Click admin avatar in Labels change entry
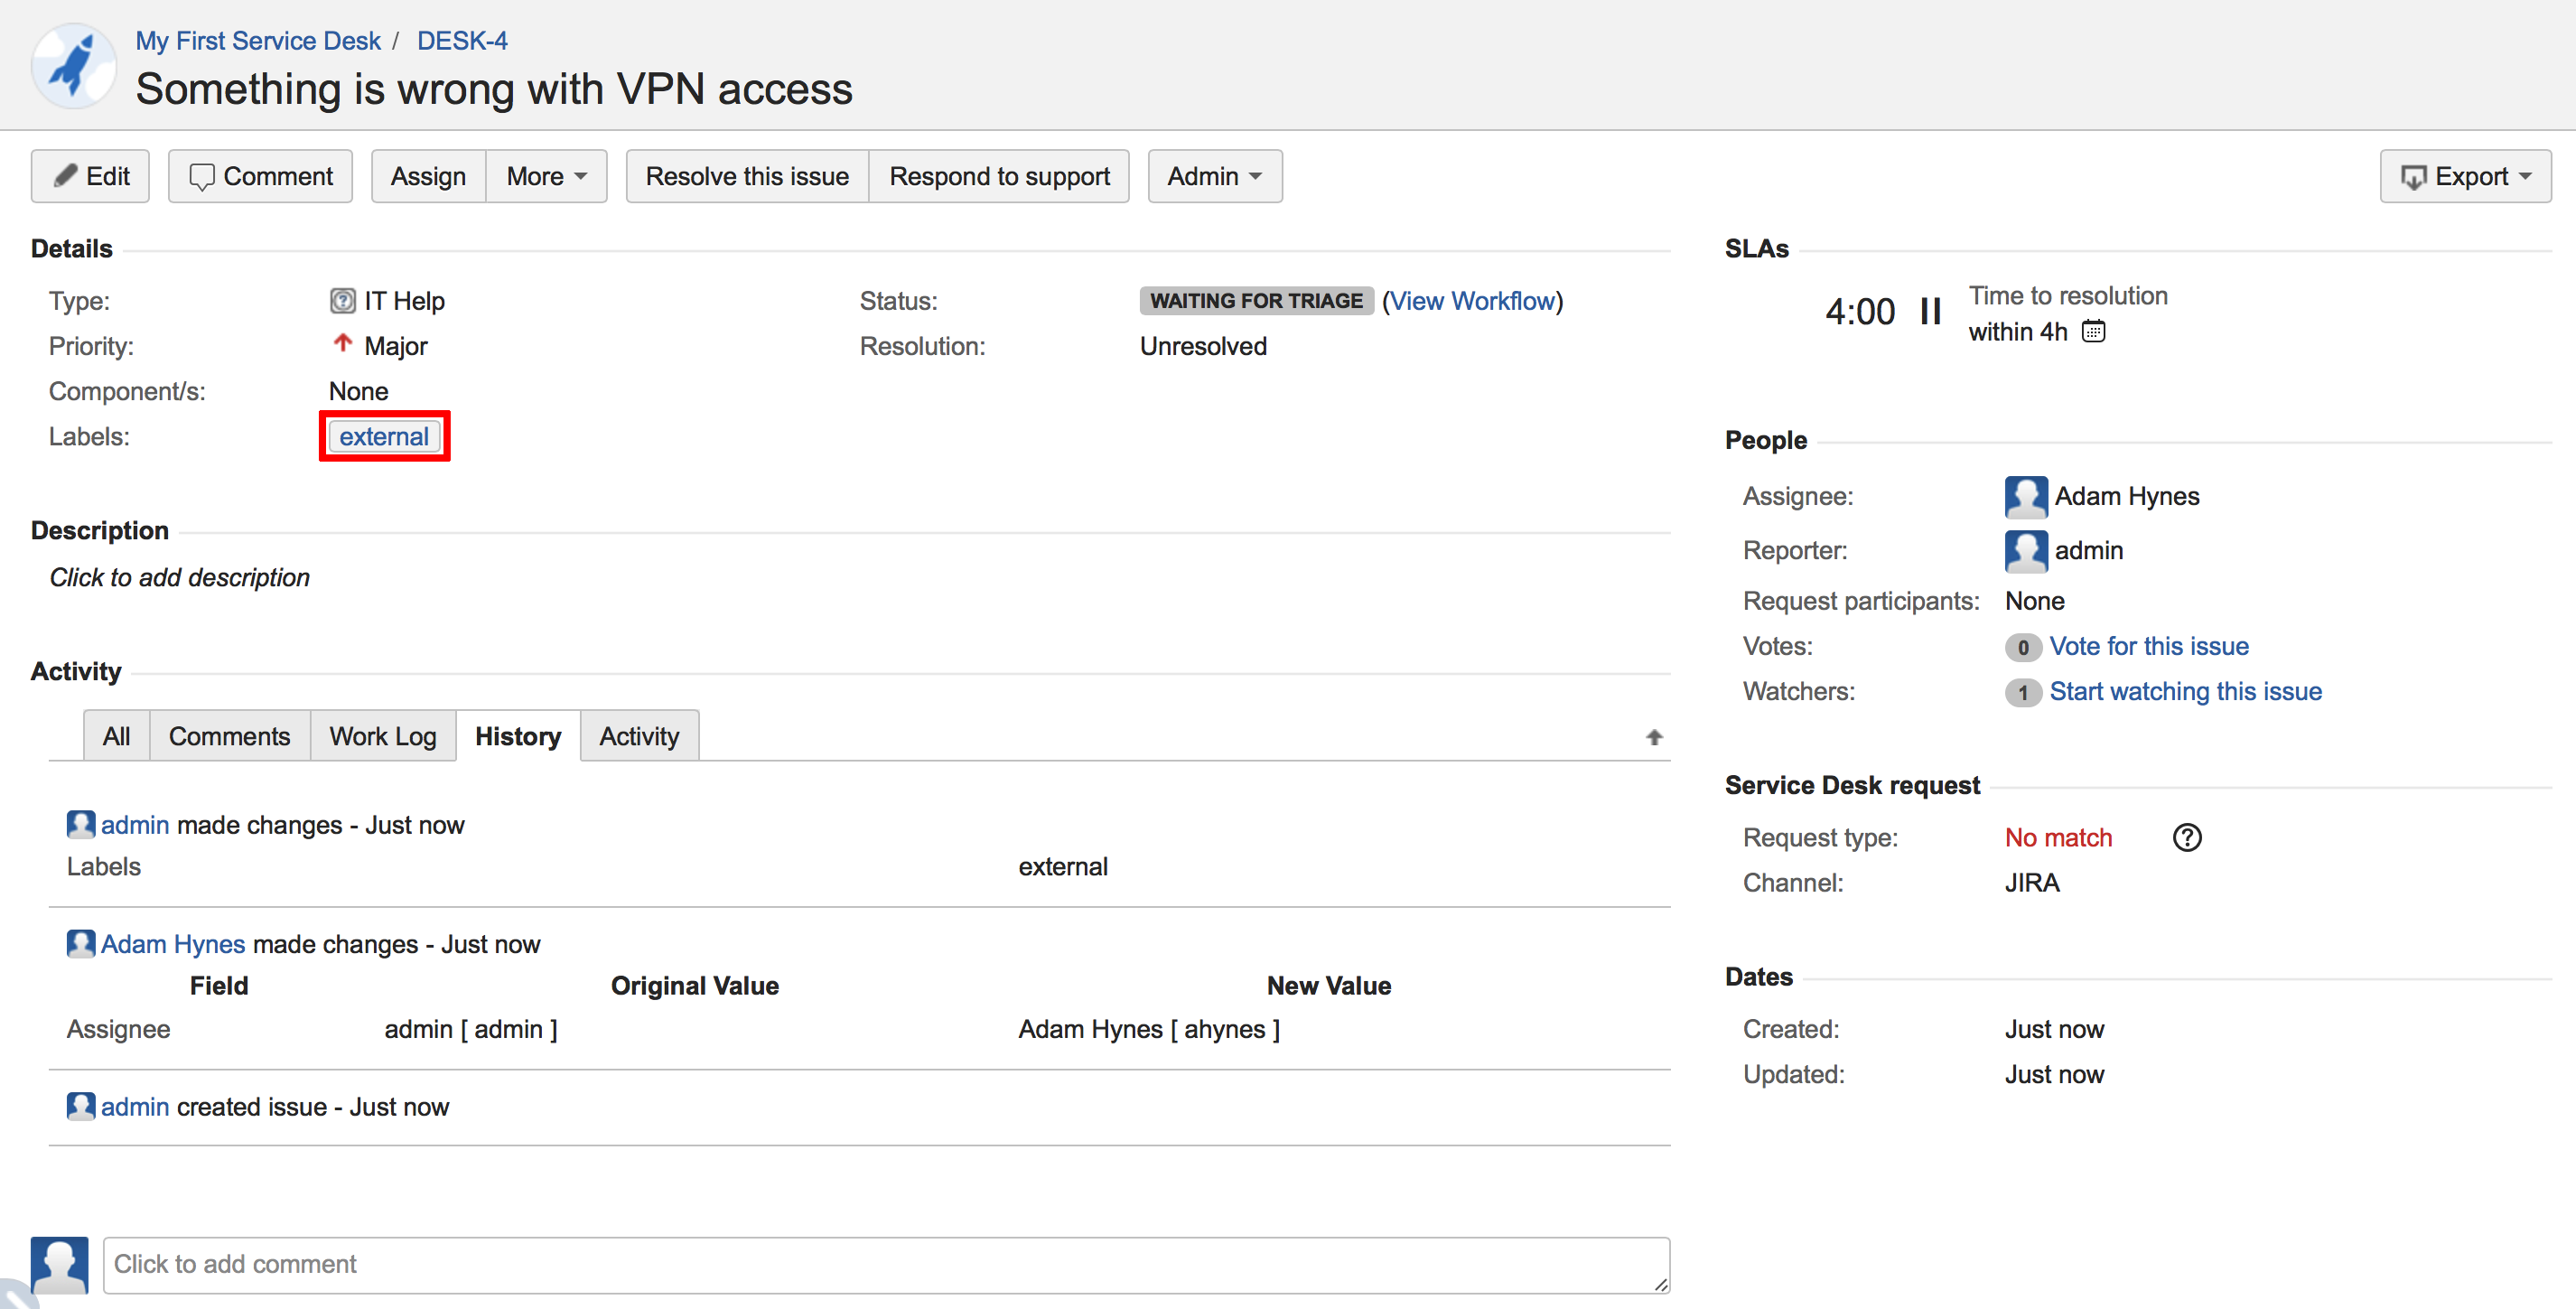Image resolution: width=2576 pixels, height=1309 pixels. [x=81, y=824]
